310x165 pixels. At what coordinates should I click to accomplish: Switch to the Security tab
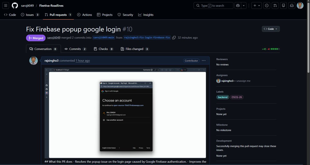(125, 15)
